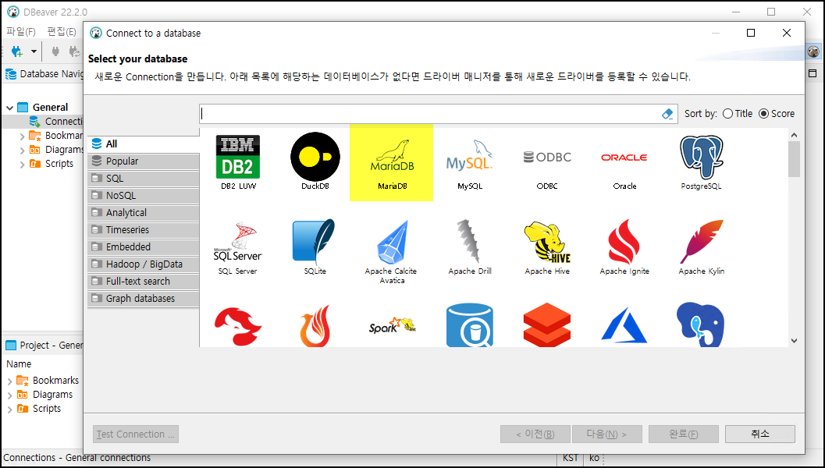Open the SQL category
The height and width of the screenshot is (468, 825).
point(143,179)
